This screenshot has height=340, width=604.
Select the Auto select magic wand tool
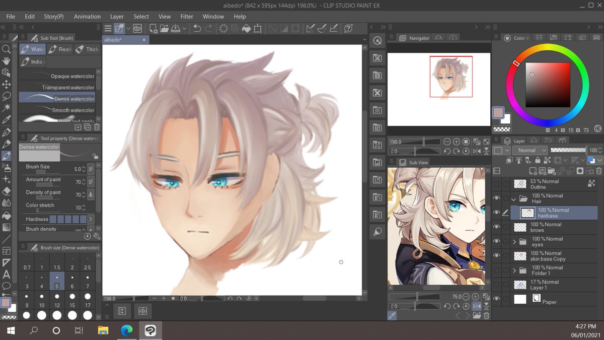tap(7, 108)
